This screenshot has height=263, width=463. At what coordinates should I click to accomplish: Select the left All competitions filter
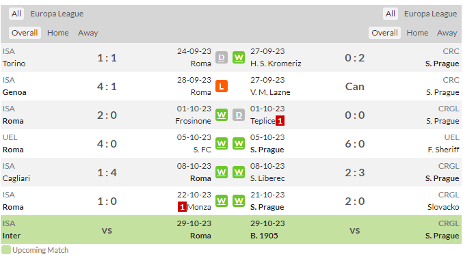16,14
